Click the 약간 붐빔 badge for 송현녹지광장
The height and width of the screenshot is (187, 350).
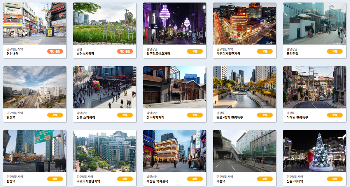pyautogui.click(x=125, y=51)
